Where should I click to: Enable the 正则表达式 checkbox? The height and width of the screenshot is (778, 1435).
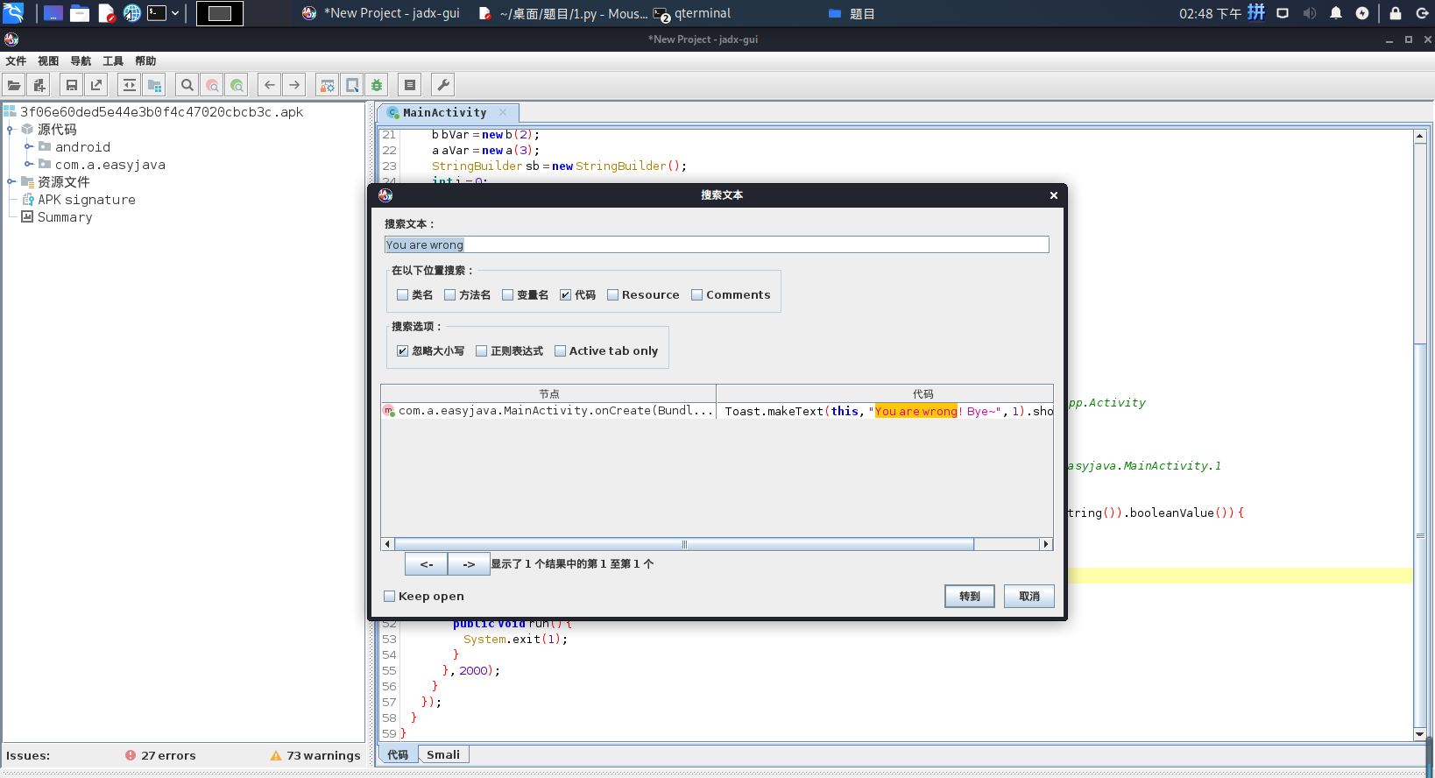pos(482,351)
